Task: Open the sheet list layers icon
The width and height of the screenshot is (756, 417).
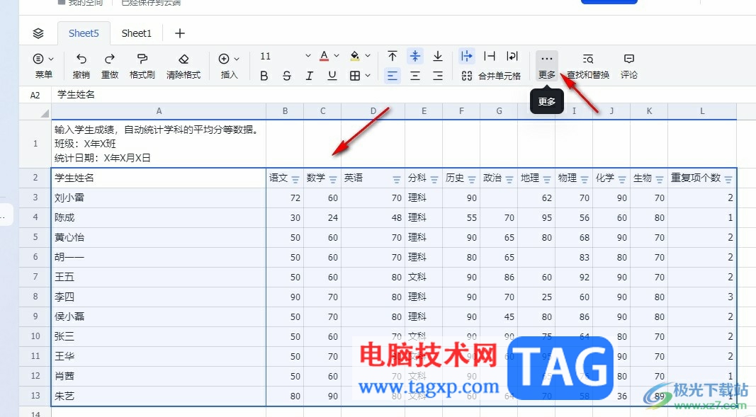Action: (x=38, y=33)
